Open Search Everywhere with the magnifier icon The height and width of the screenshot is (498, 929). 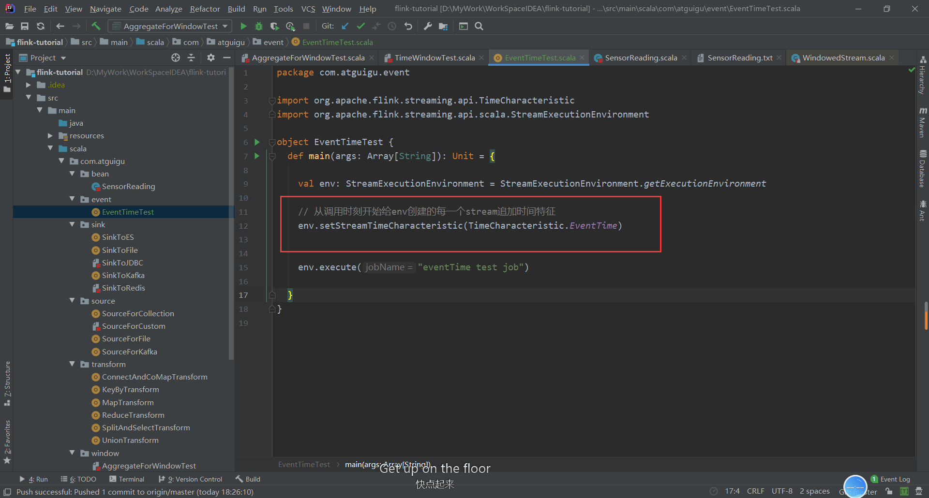coord(479,26)
